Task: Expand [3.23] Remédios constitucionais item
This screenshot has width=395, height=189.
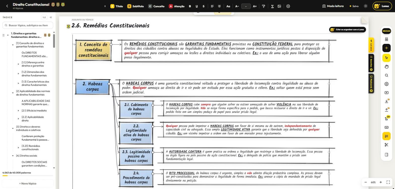Action: (x=18, y=148)
